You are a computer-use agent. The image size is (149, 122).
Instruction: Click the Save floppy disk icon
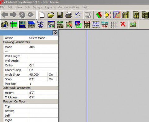tap(60, 15)
